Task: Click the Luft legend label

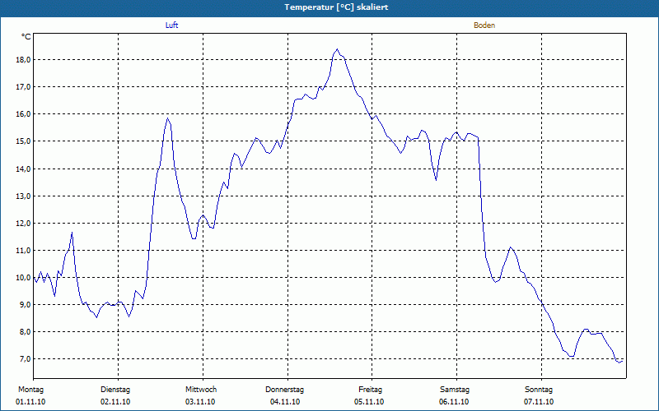Action: coord(171,25)
